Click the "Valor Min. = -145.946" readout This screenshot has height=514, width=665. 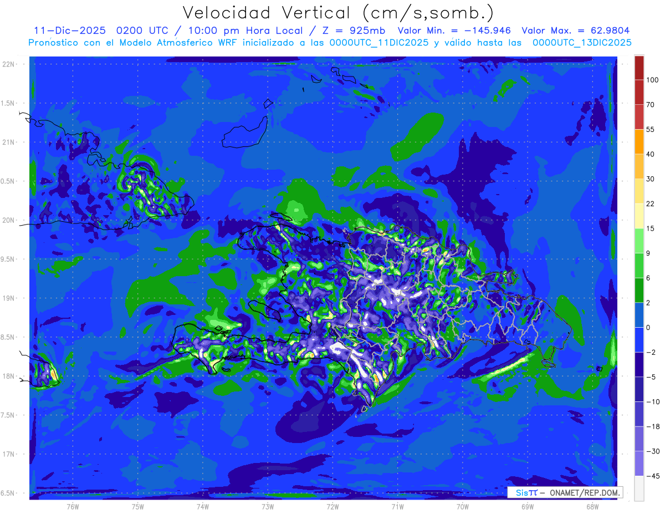[454, 30]
